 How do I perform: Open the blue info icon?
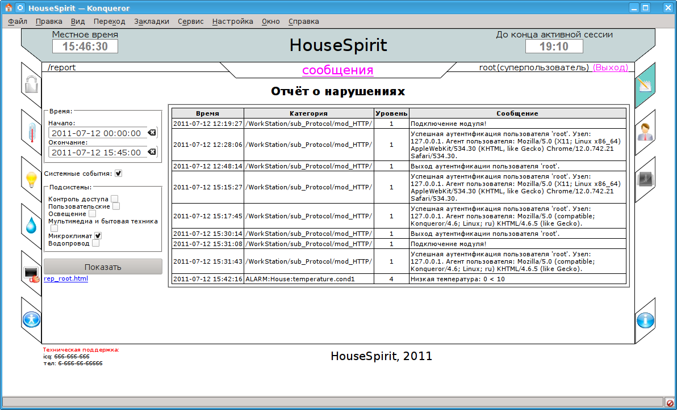(x=645, y=320)
